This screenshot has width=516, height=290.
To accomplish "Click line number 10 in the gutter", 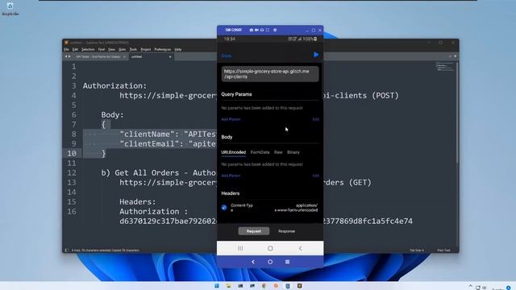I will (72, 153).
